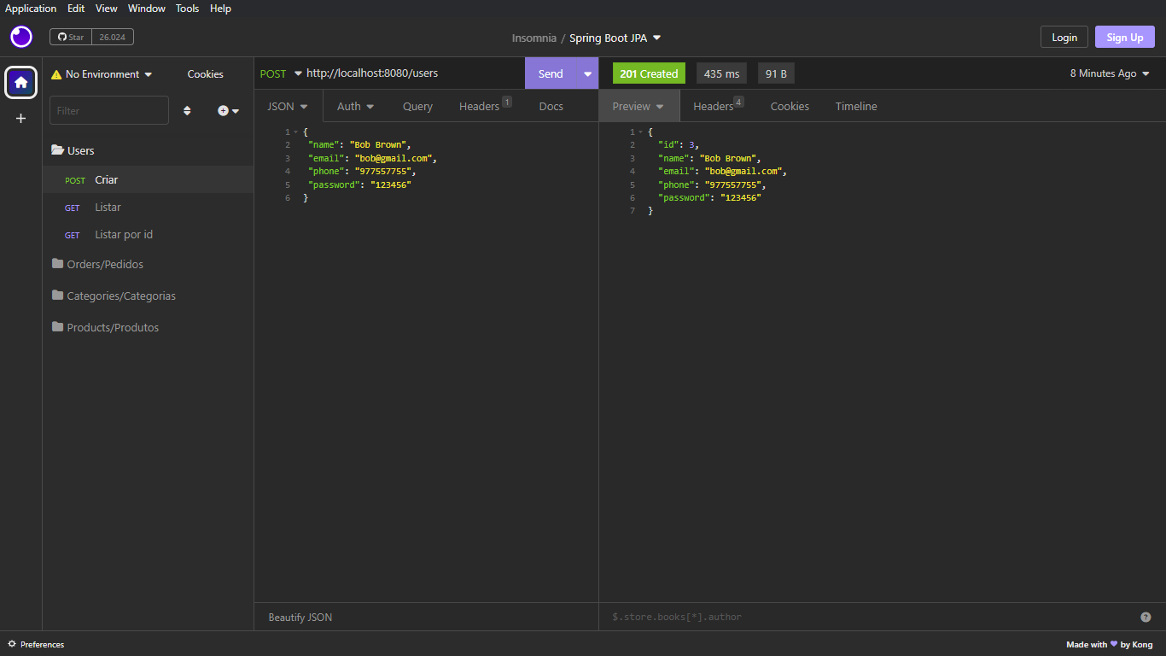The width and height of the screenshot is (1166, 656).
Task: Click the help icon in response filter bar
Action: pos(1146,617)
